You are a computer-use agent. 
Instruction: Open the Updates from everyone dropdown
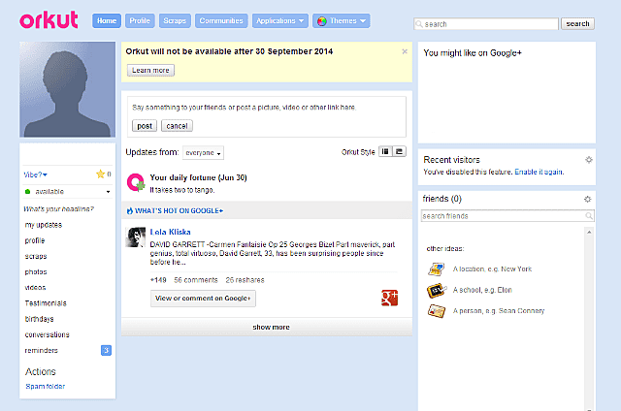pos(203,153)
